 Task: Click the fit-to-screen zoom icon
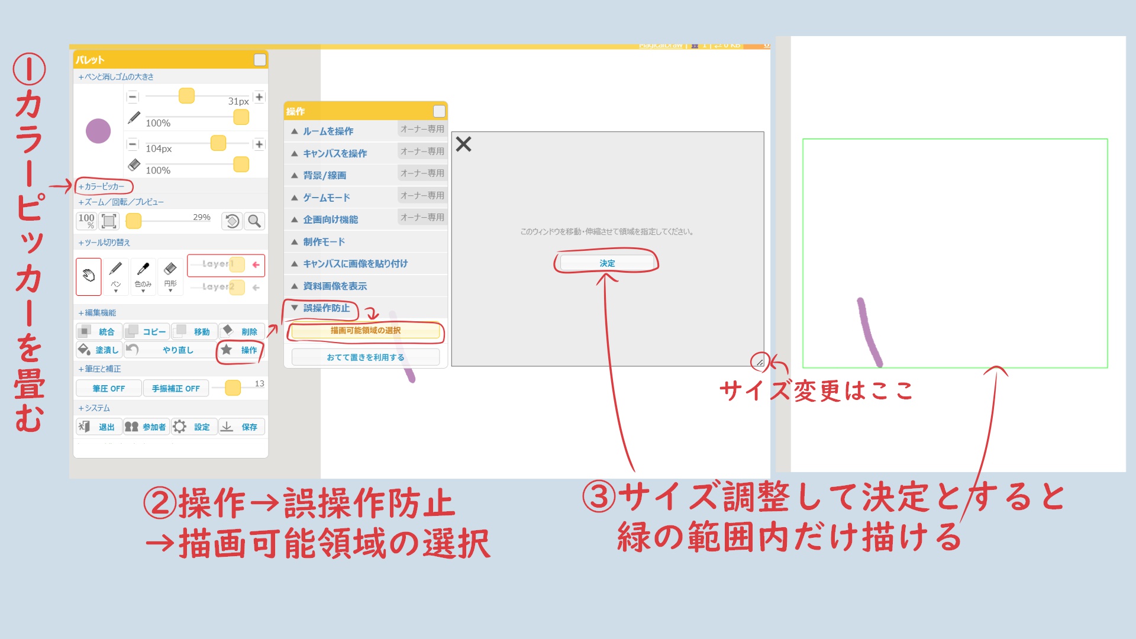click(109, 221)
